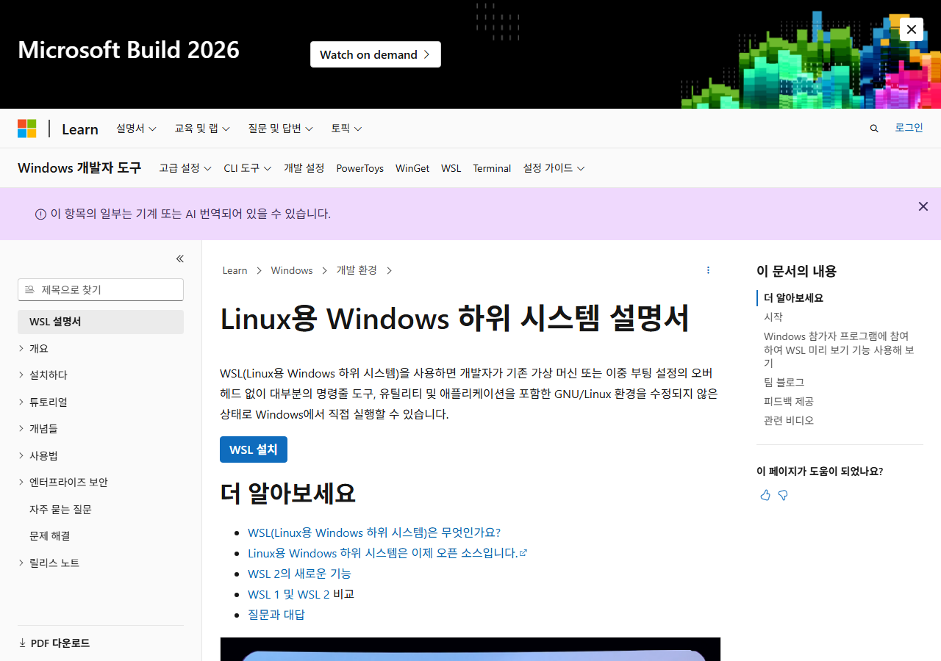Image resolution: width=941 pixels, height=661 pixels.
Task: Jump to 관련 비디오 section
Action: coord(789,421)
